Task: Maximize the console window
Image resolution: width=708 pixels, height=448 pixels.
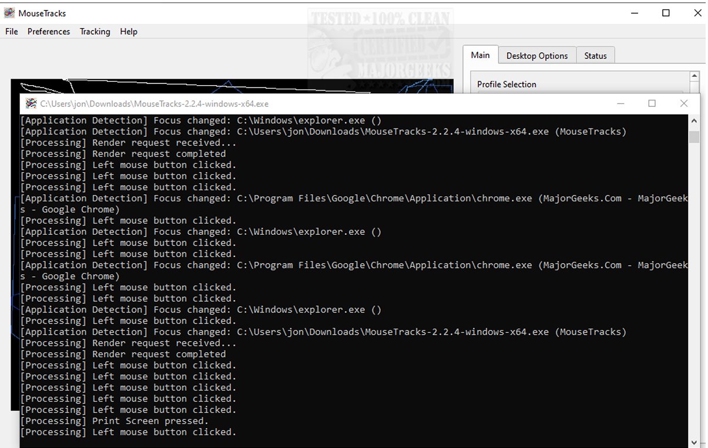Action: click(652, 103)
